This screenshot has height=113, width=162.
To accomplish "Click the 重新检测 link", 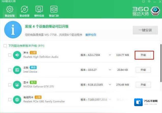I will click(x=91, y=34).
